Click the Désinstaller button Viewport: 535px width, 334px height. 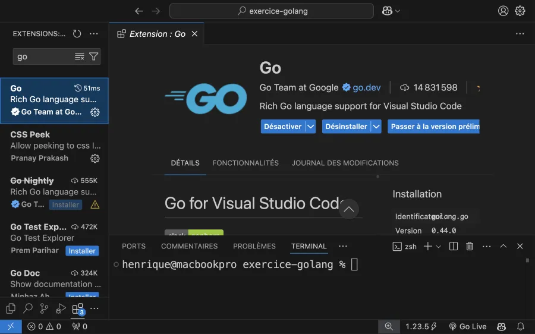coord(347,127)
